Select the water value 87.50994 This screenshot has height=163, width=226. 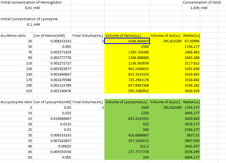coord(192,41)
